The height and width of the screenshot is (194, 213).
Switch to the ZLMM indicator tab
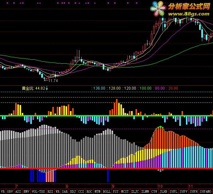145,191
